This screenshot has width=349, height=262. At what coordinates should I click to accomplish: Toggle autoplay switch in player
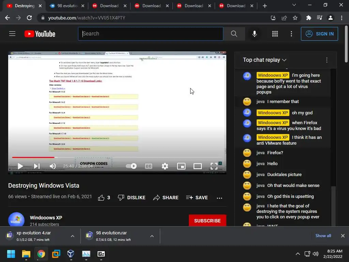pyautogui.click(x=131, y=166)
